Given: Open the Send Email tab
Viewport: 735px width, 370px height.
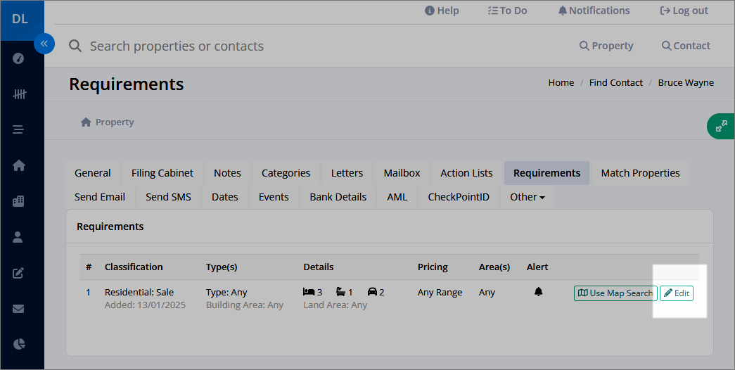Looking at the screenshot, I should pos(100,197).
